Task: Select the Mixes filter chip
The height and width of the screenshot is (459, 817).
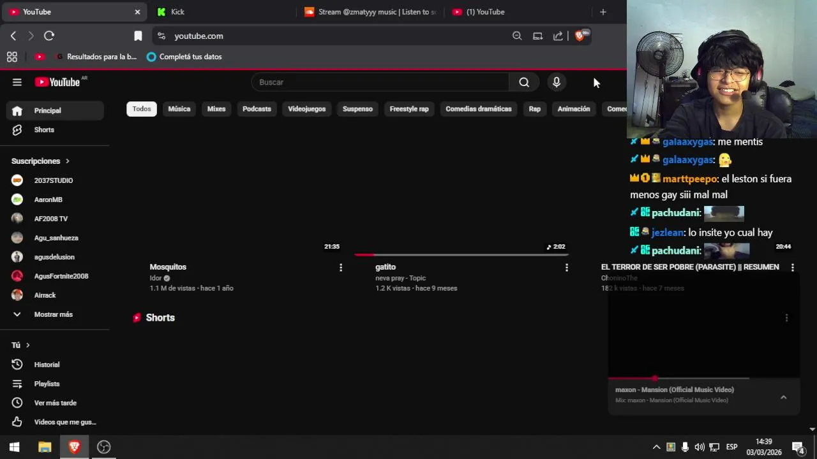Action: (x=216, y=109)
